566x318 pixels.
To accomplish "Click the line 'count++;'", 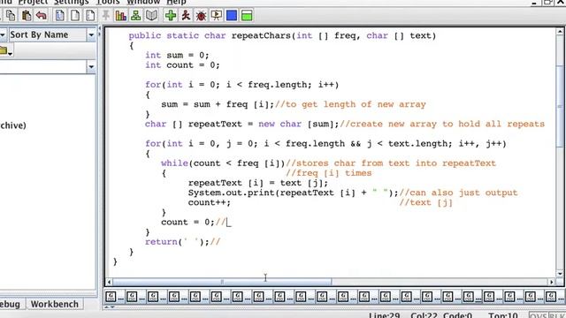I will pyautogui.click(x=209, y=202).
